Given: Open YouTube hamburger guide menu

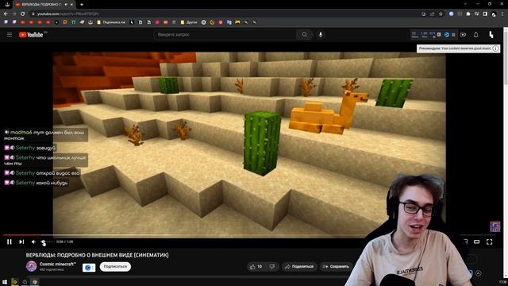Looking at the screenshot, I should (x=10, y=35).
